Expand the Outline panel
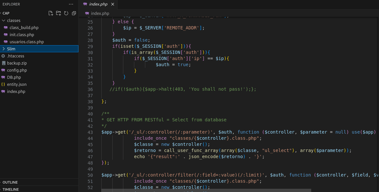 10,182
